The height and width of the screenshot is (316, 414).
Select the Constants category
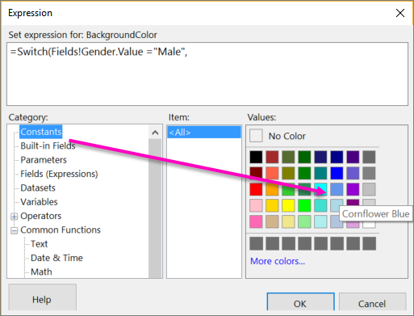tap(41, 132)
